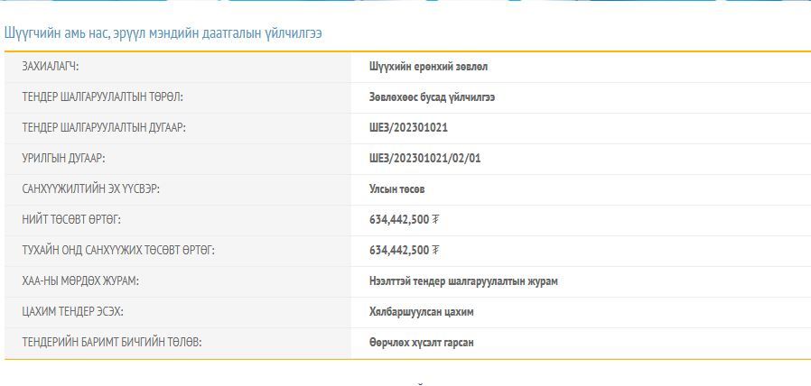Click the "САНХҮҮЖИЛТИЙН ЭХ ҮҮСВЭР:" label

[x=97, y=189]
